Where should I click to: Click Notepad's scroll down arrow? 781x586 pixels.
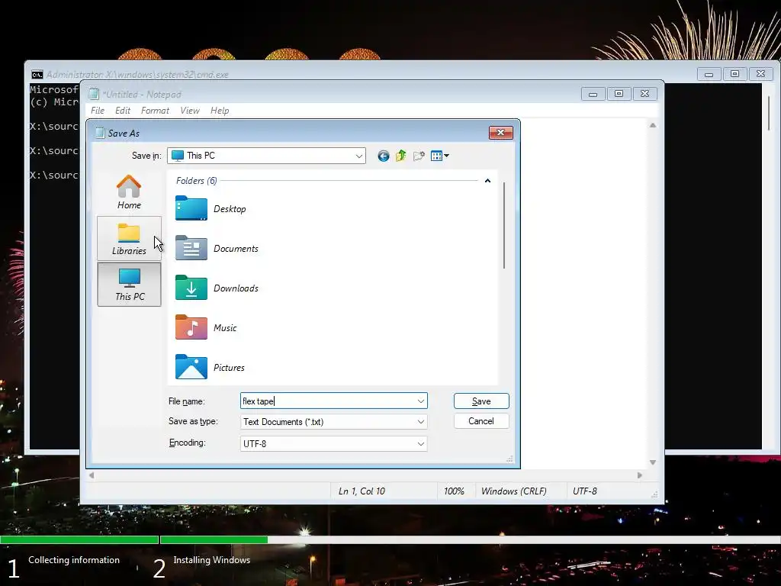coord(653,462)
